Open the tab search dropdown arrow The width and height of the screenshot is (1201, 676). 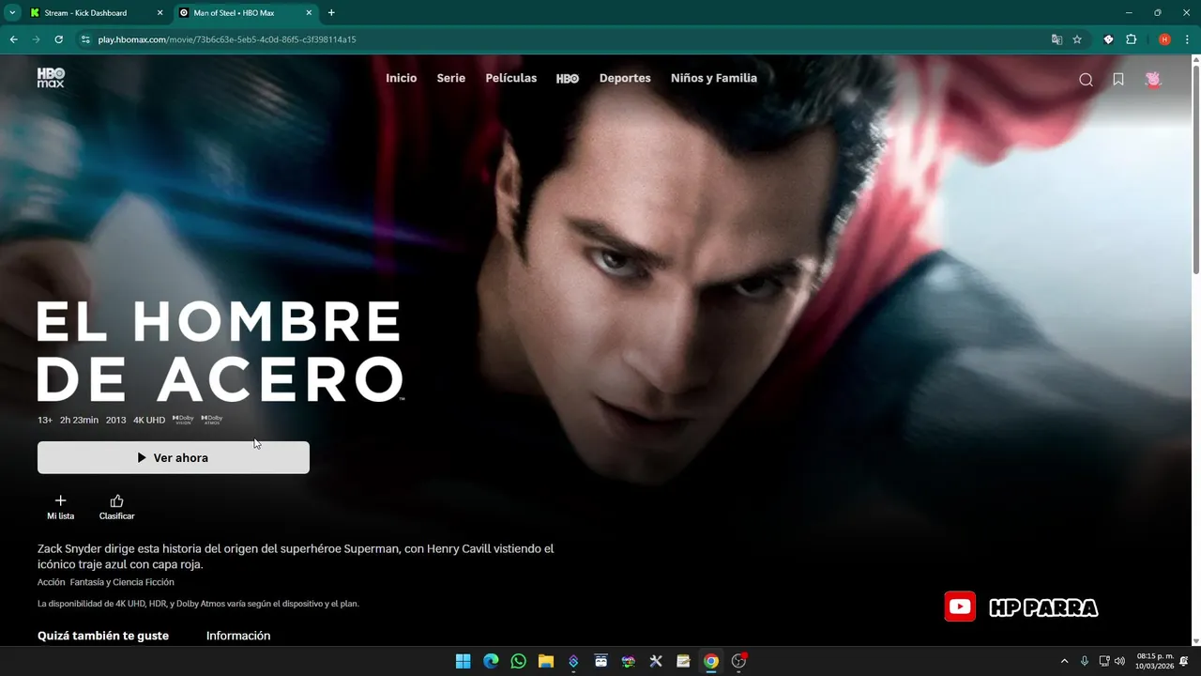coord(11,12)
